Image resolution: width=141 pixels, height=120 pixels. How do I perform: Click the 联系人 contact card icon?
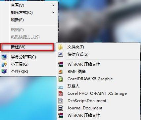coord(61,87)
